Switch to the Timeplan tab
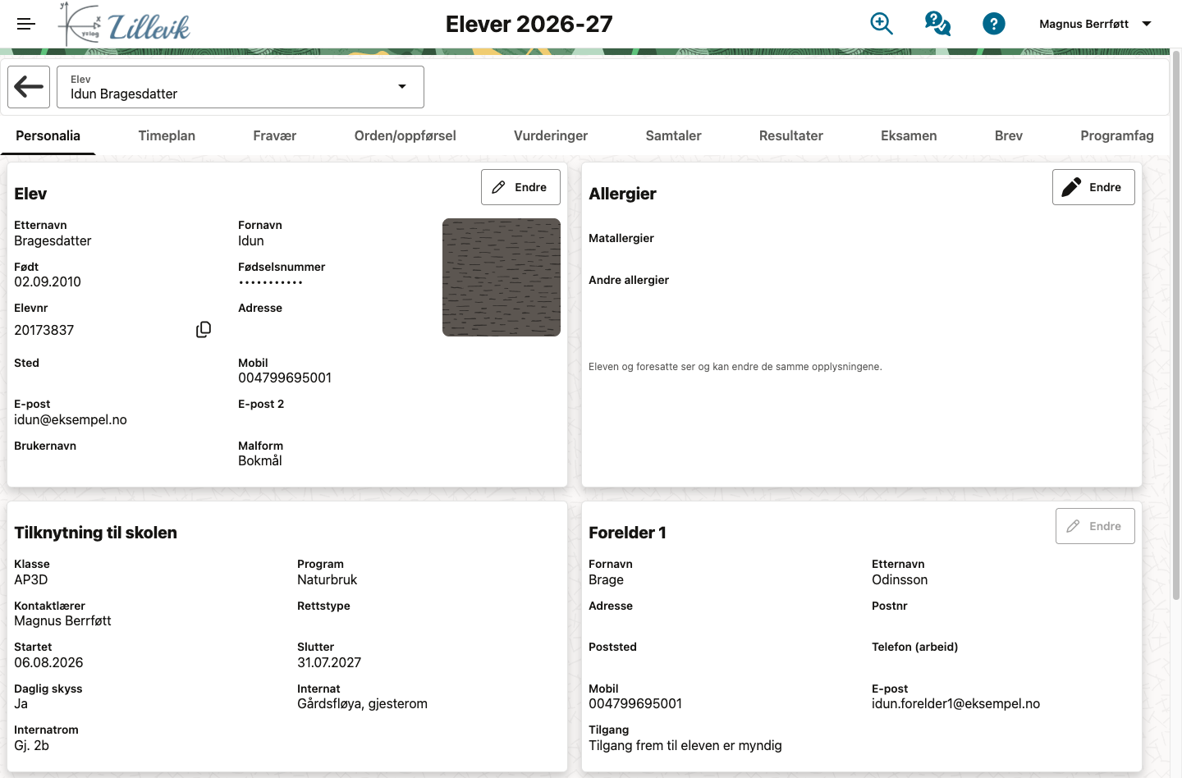The width and height of the screenshot is (1182, 778). [167, 136]
